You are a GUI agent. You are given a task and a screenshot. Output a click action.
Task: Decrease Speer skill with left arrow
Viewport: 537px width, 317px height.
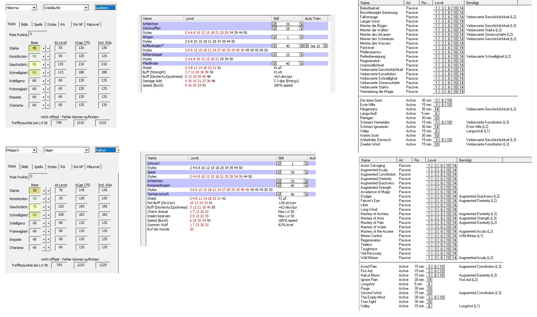pyautogui.click(x=279, y=172)
